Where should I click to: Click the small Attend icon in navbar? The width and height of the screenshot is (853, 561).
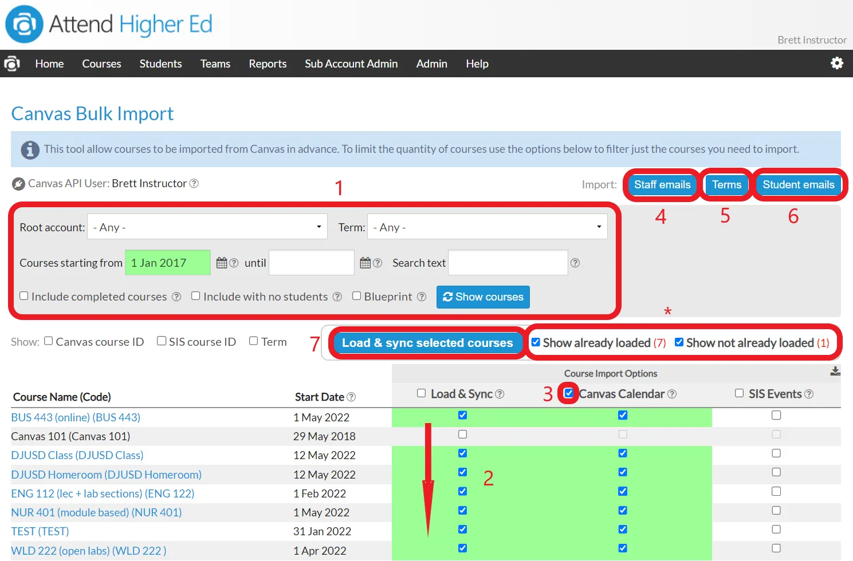(12, 64)
